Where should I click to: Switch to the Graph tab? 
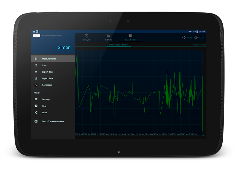pos(108,38)
